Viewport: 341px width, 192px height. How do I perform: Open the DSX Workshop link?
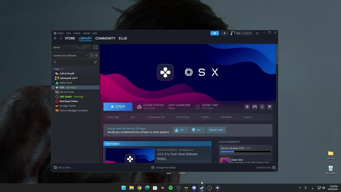226,117
